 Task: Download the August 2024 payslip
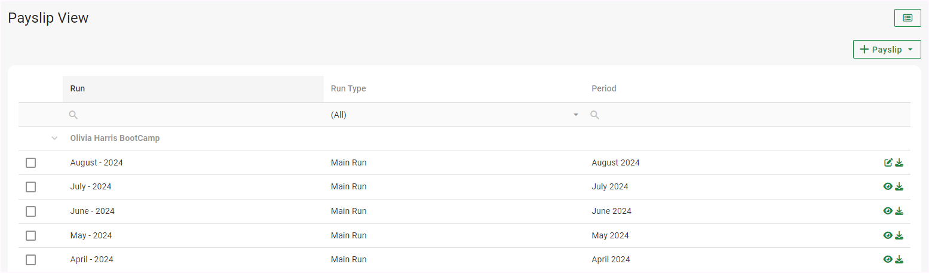tap(899, 162)
